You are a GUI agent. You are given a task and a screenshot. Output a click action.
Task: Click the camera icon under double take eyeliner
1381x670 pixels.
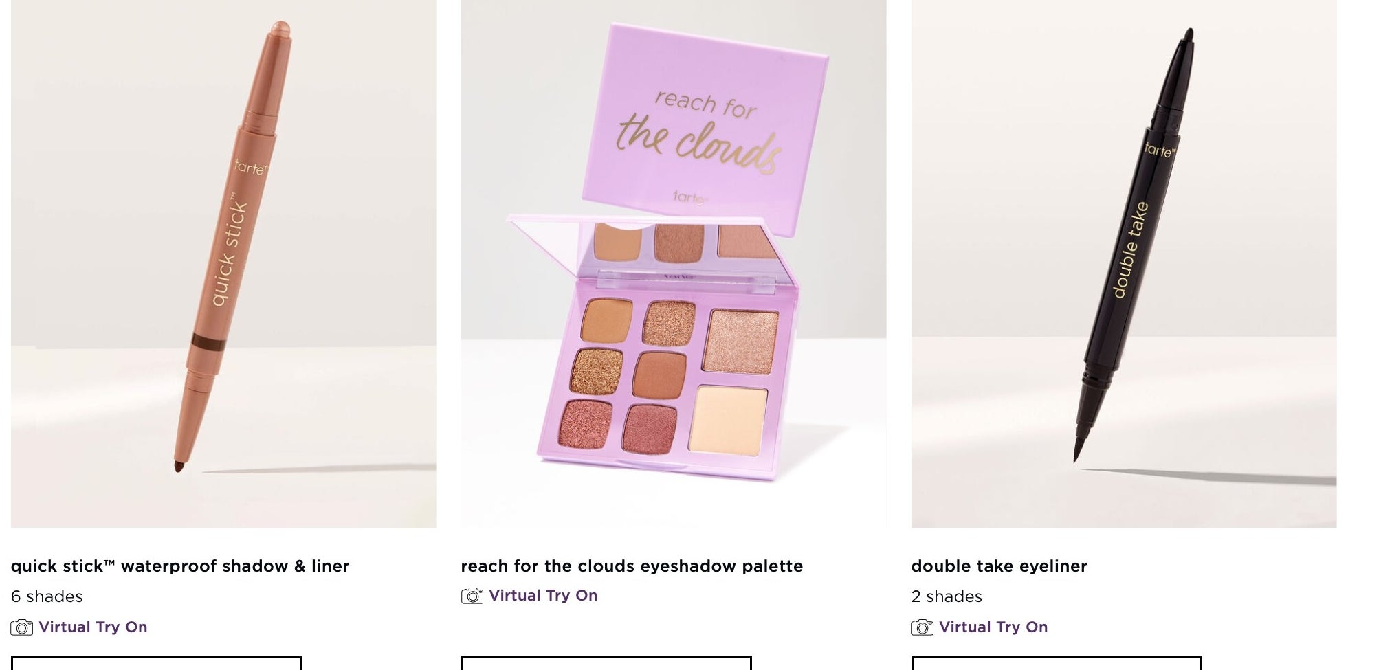(922, 627)
